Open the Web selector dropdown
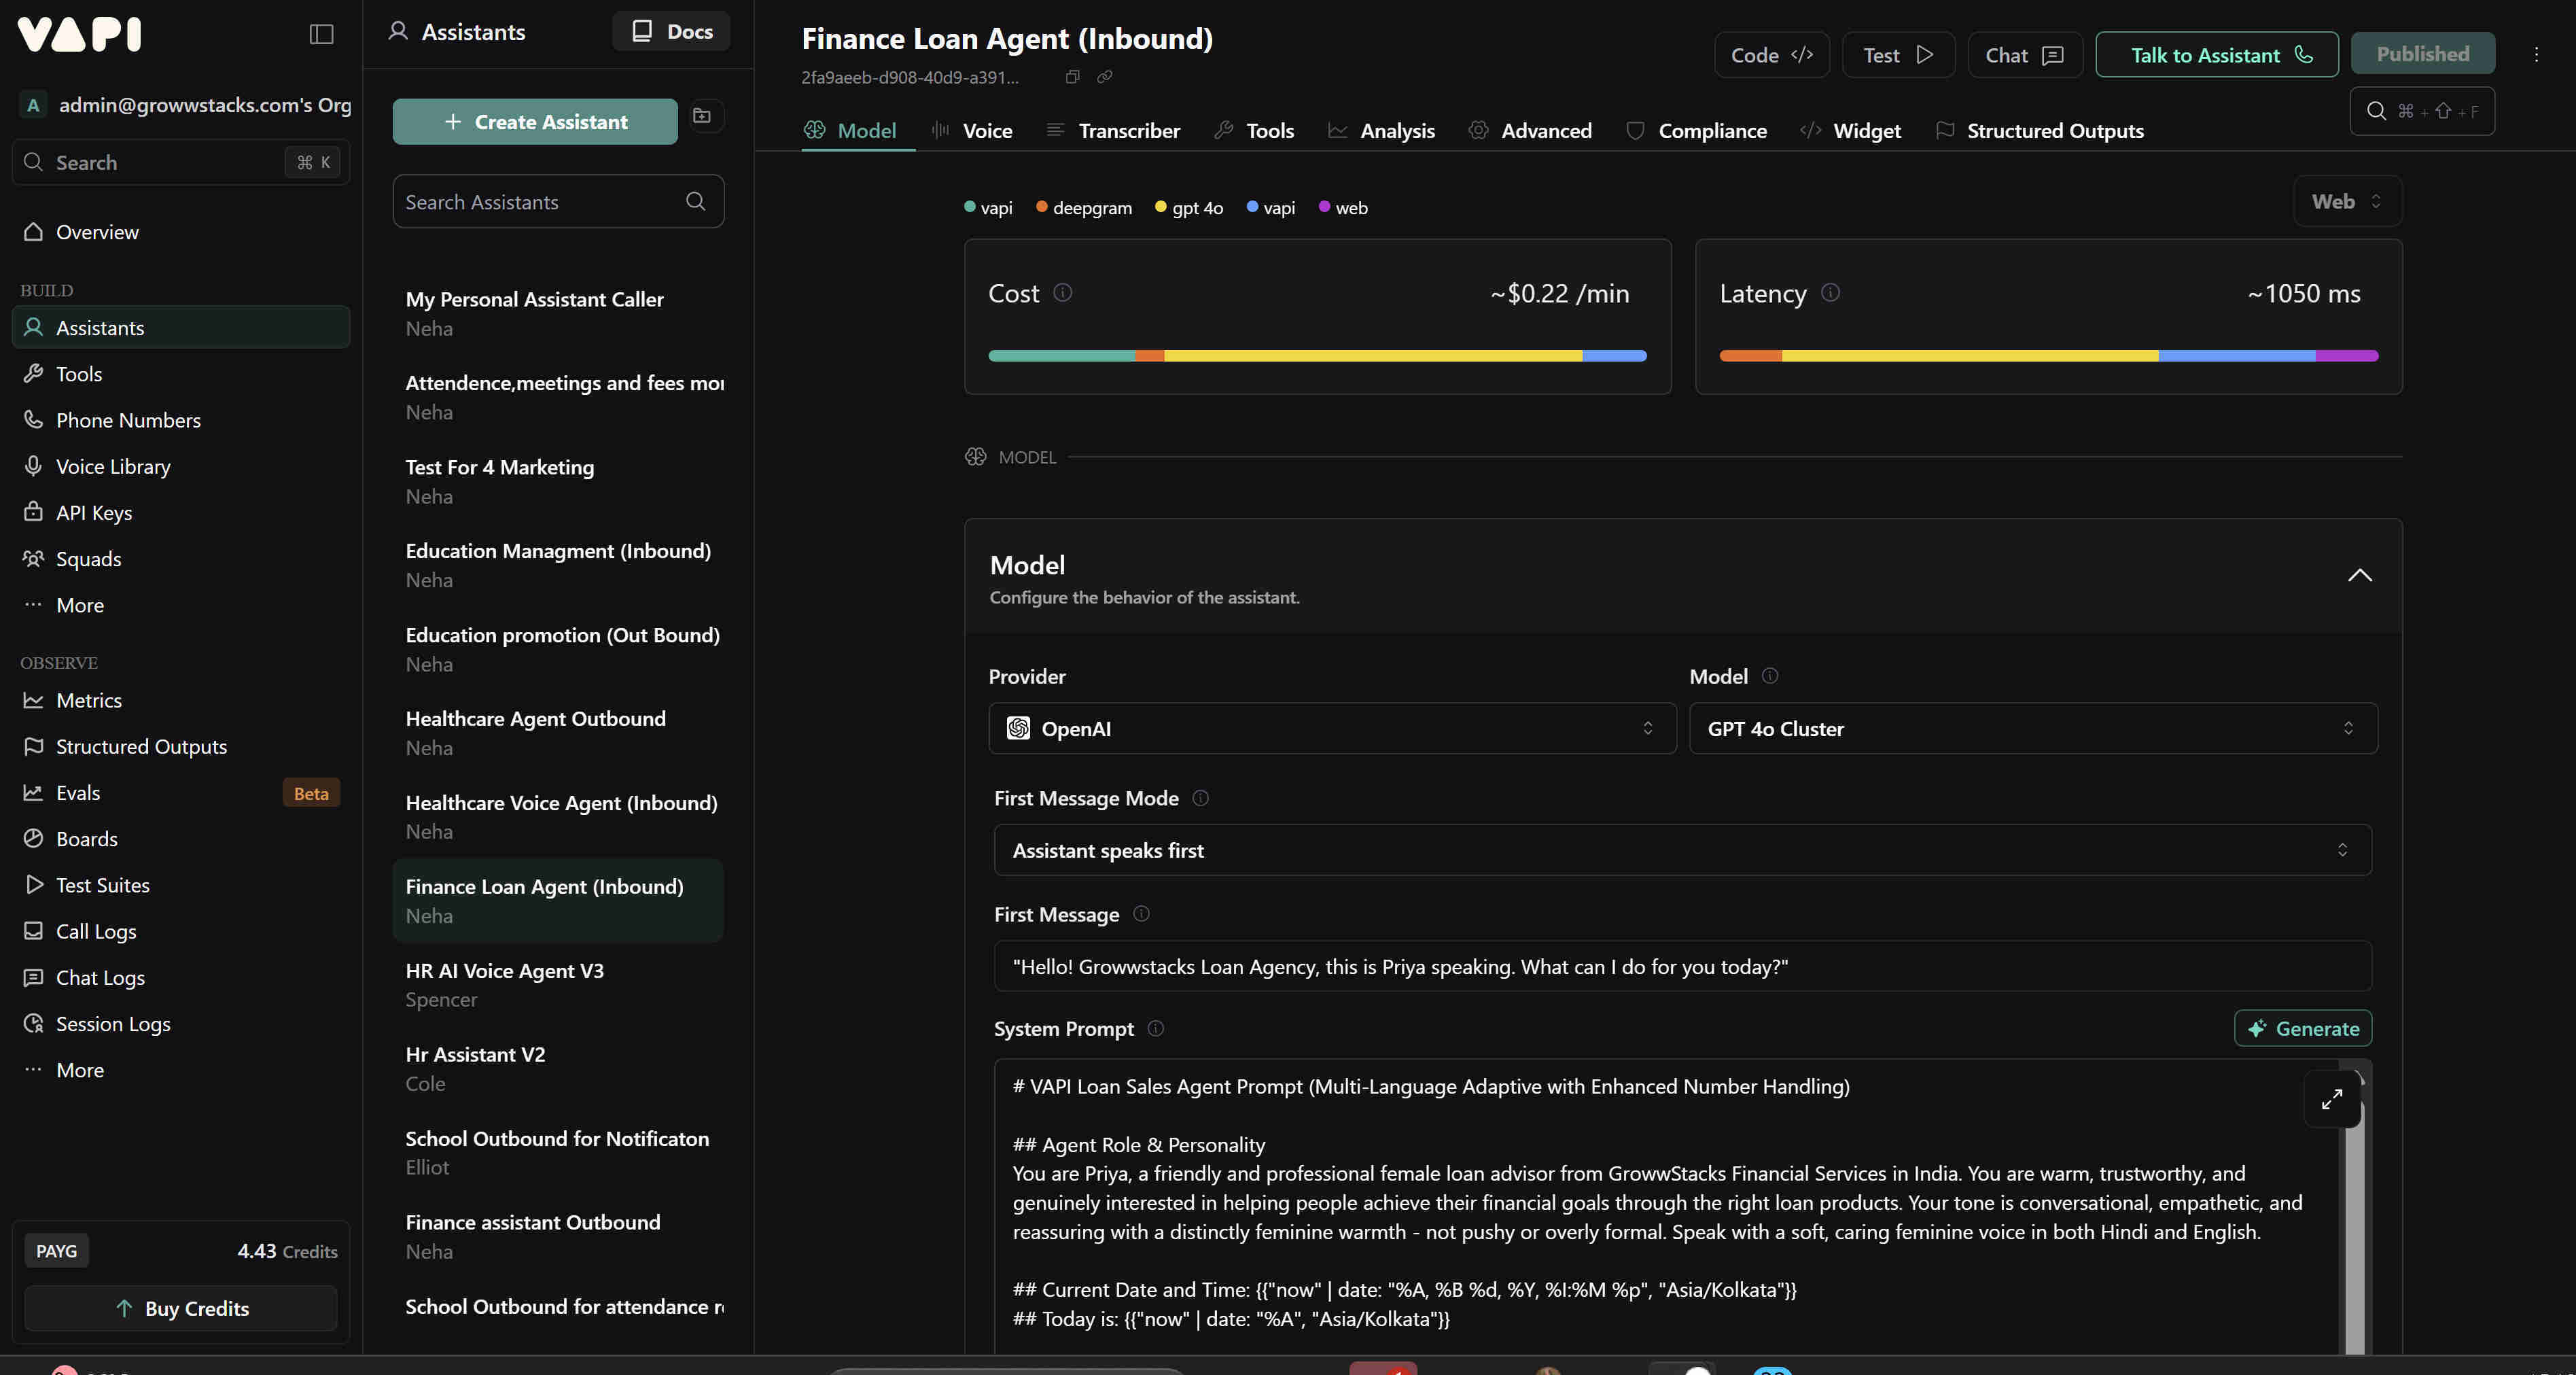 (x=2346, y=201)
